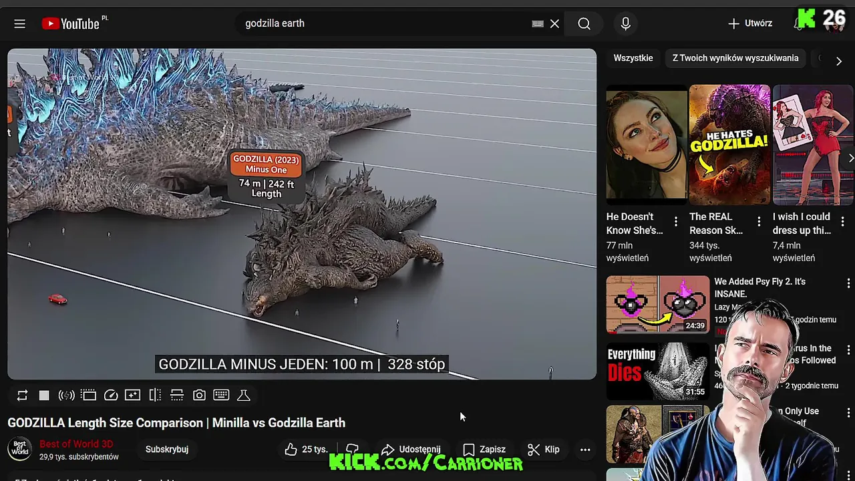Screen dimensions: 855x481
Task: Toggle the loop video control
Action: pyautogui.click(x=22, y=395)
